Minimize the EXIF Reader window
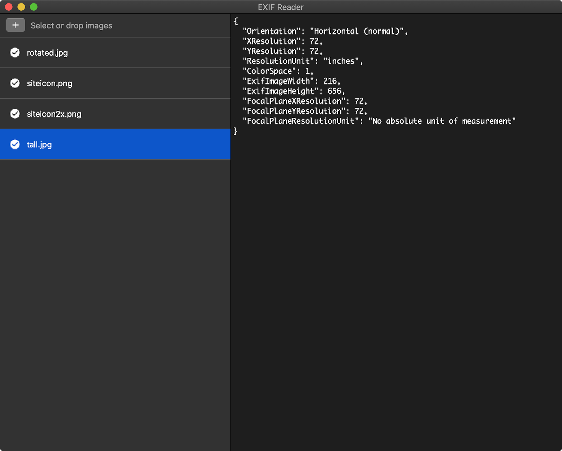Viewport: 562px width, 451px height. tap(21, 7)
